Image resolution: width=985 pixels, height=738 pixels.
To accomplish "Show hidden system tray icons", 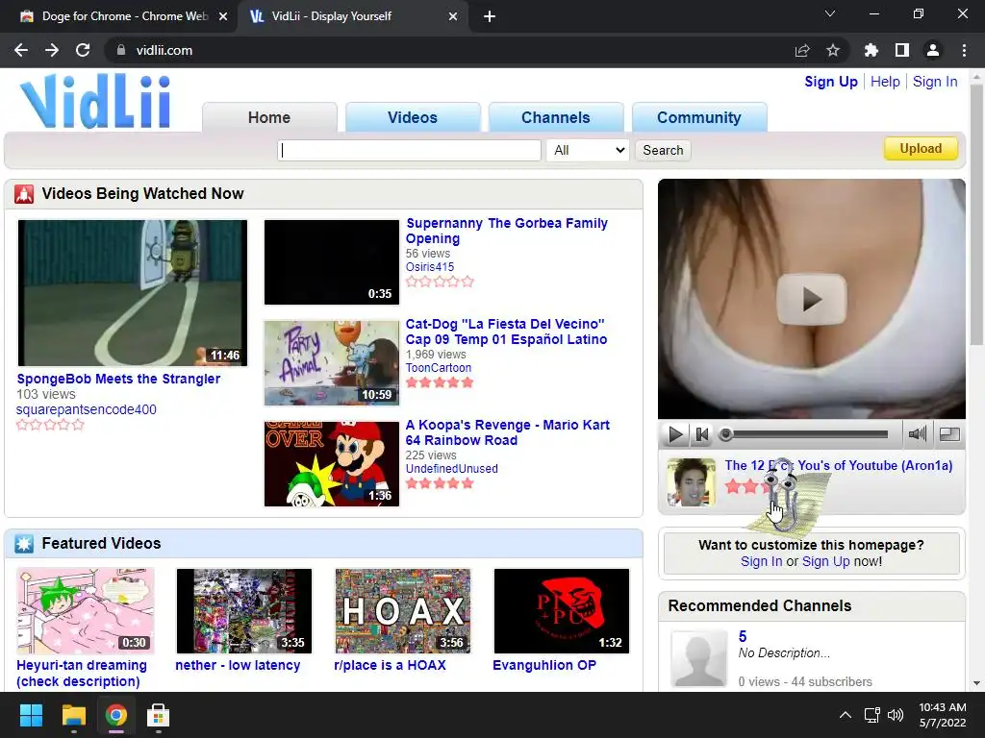I will [846, 715].
